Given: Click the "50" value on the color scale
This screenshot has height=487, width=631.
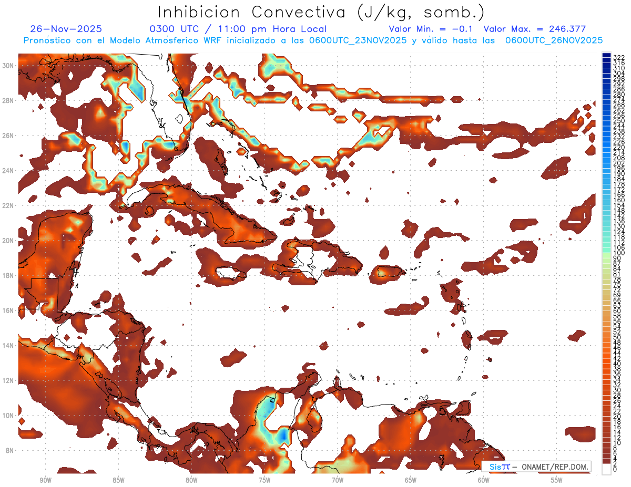Looking at the screenshot, I should click(617, 337).
